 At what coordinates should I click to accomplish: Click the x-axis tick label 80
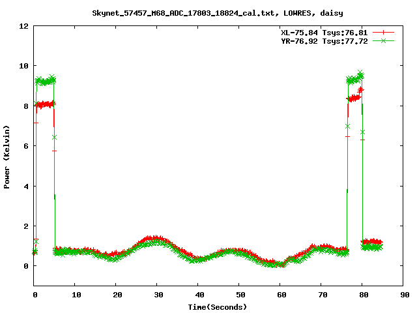click(364, 295)
